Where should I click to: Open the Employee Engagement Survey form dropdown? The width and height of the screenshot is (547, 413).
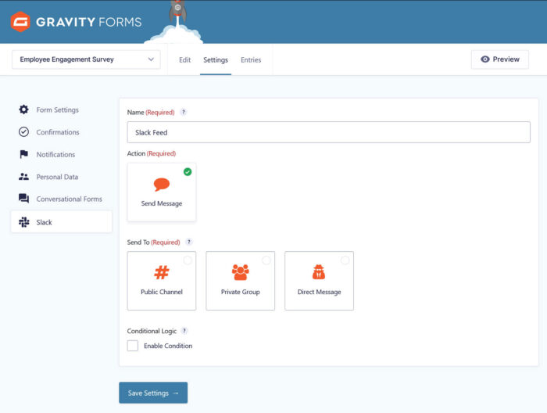point(86,59)
